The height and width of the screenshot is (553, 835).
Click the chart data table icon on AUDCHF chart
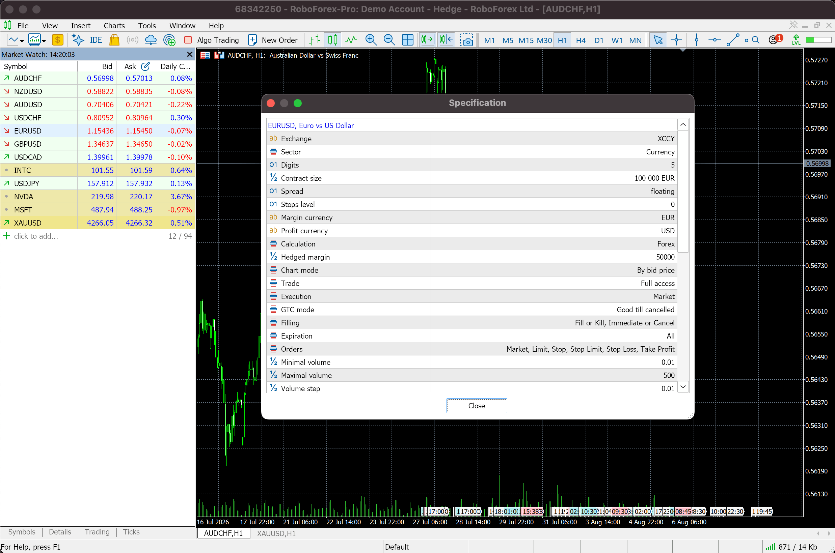[x=205, y=55]
